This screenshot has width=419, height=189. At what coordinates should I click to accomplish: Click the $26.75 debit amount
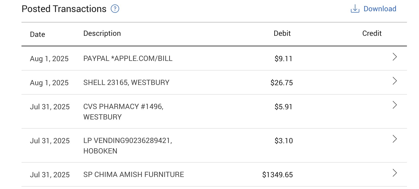282,83
